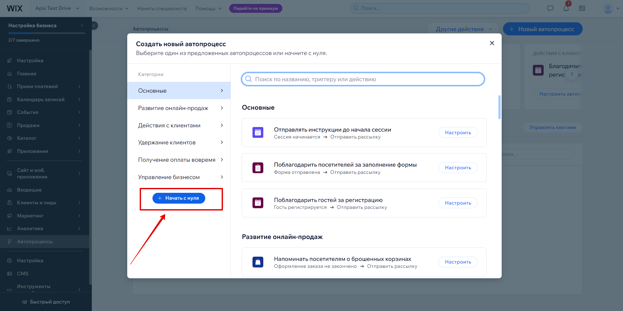Click the clipboard icon for form thank-you
The height and width of the screenshot is (311, 623).
coord(258,168)
